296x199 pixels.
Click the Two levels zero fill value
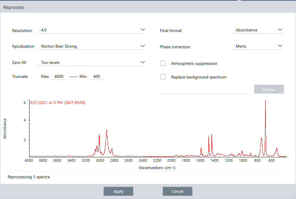point(51,62)
